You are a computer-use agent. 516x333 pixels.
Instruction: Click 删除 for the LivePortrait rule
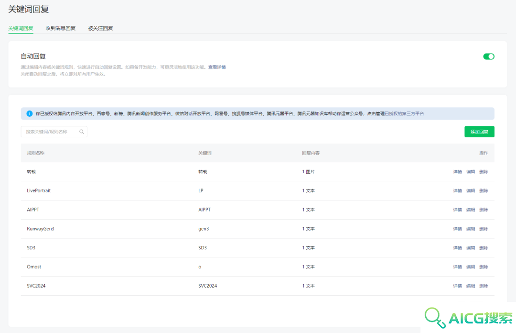coord(484,191)
